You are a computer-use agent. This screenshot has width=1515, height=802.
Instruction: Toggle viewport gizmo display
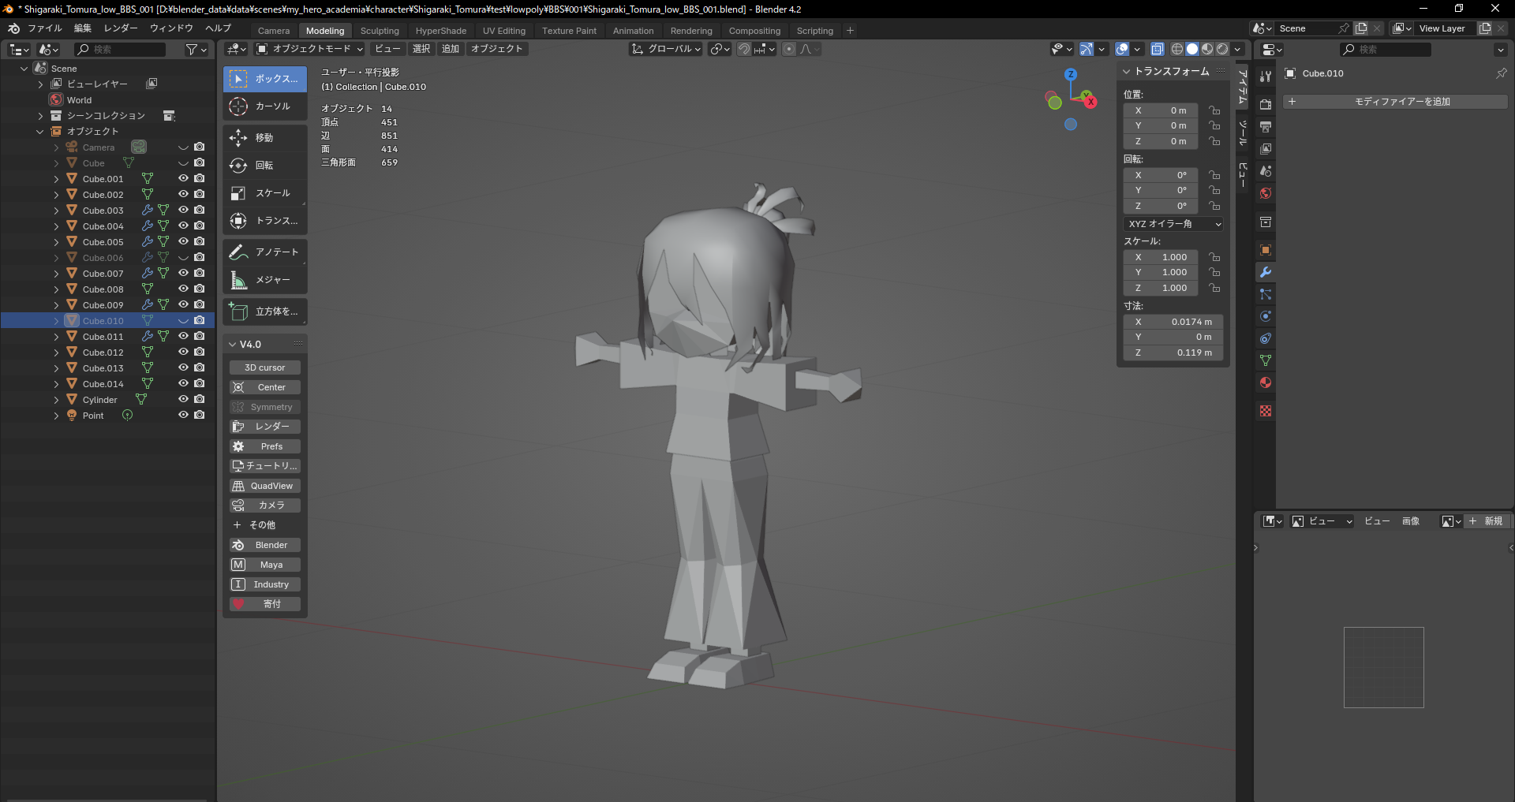click(x=1087, y=49)
